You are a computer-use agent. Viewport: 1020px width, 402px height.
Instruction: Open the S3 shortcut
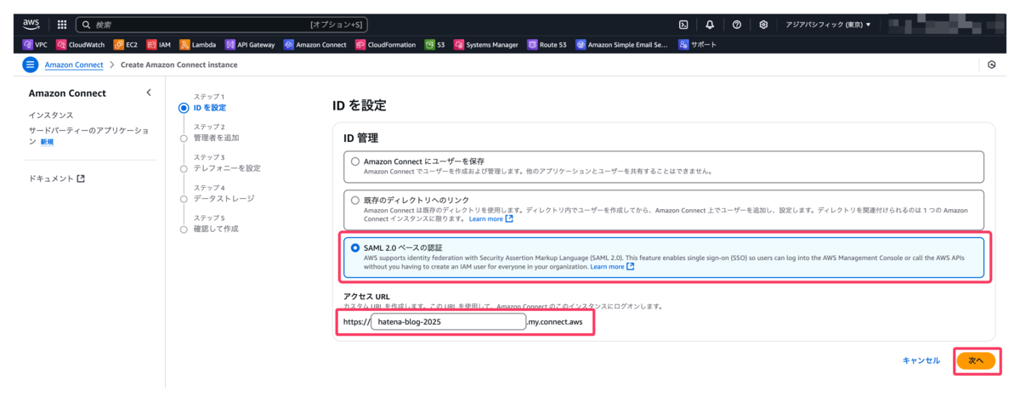click(435, 44)
